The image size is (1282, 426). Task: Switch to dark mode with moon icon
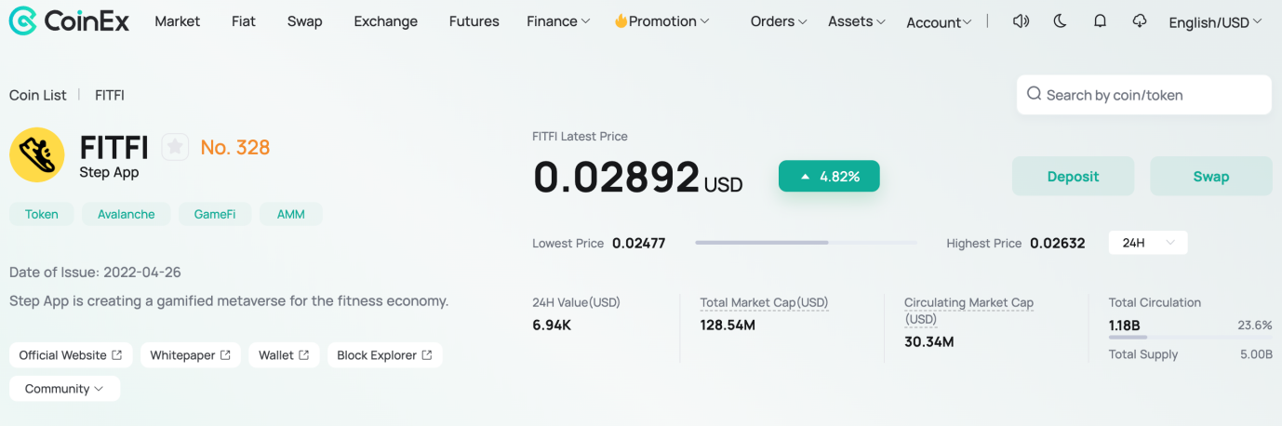(1060, 20)
